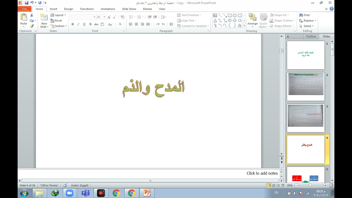Toggle Italic formatting
The width and height of the screenshot is (352, 198).
click(78, 24)
